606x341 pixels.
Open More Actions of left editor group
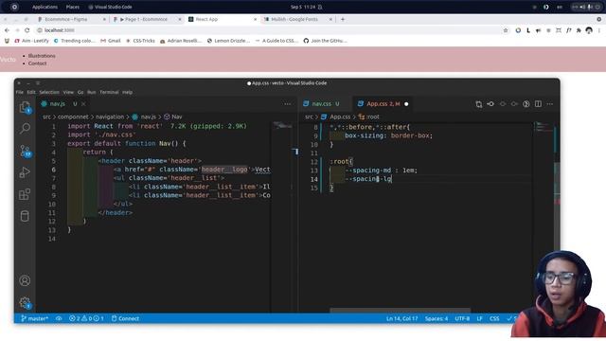(x=288, y=104)
